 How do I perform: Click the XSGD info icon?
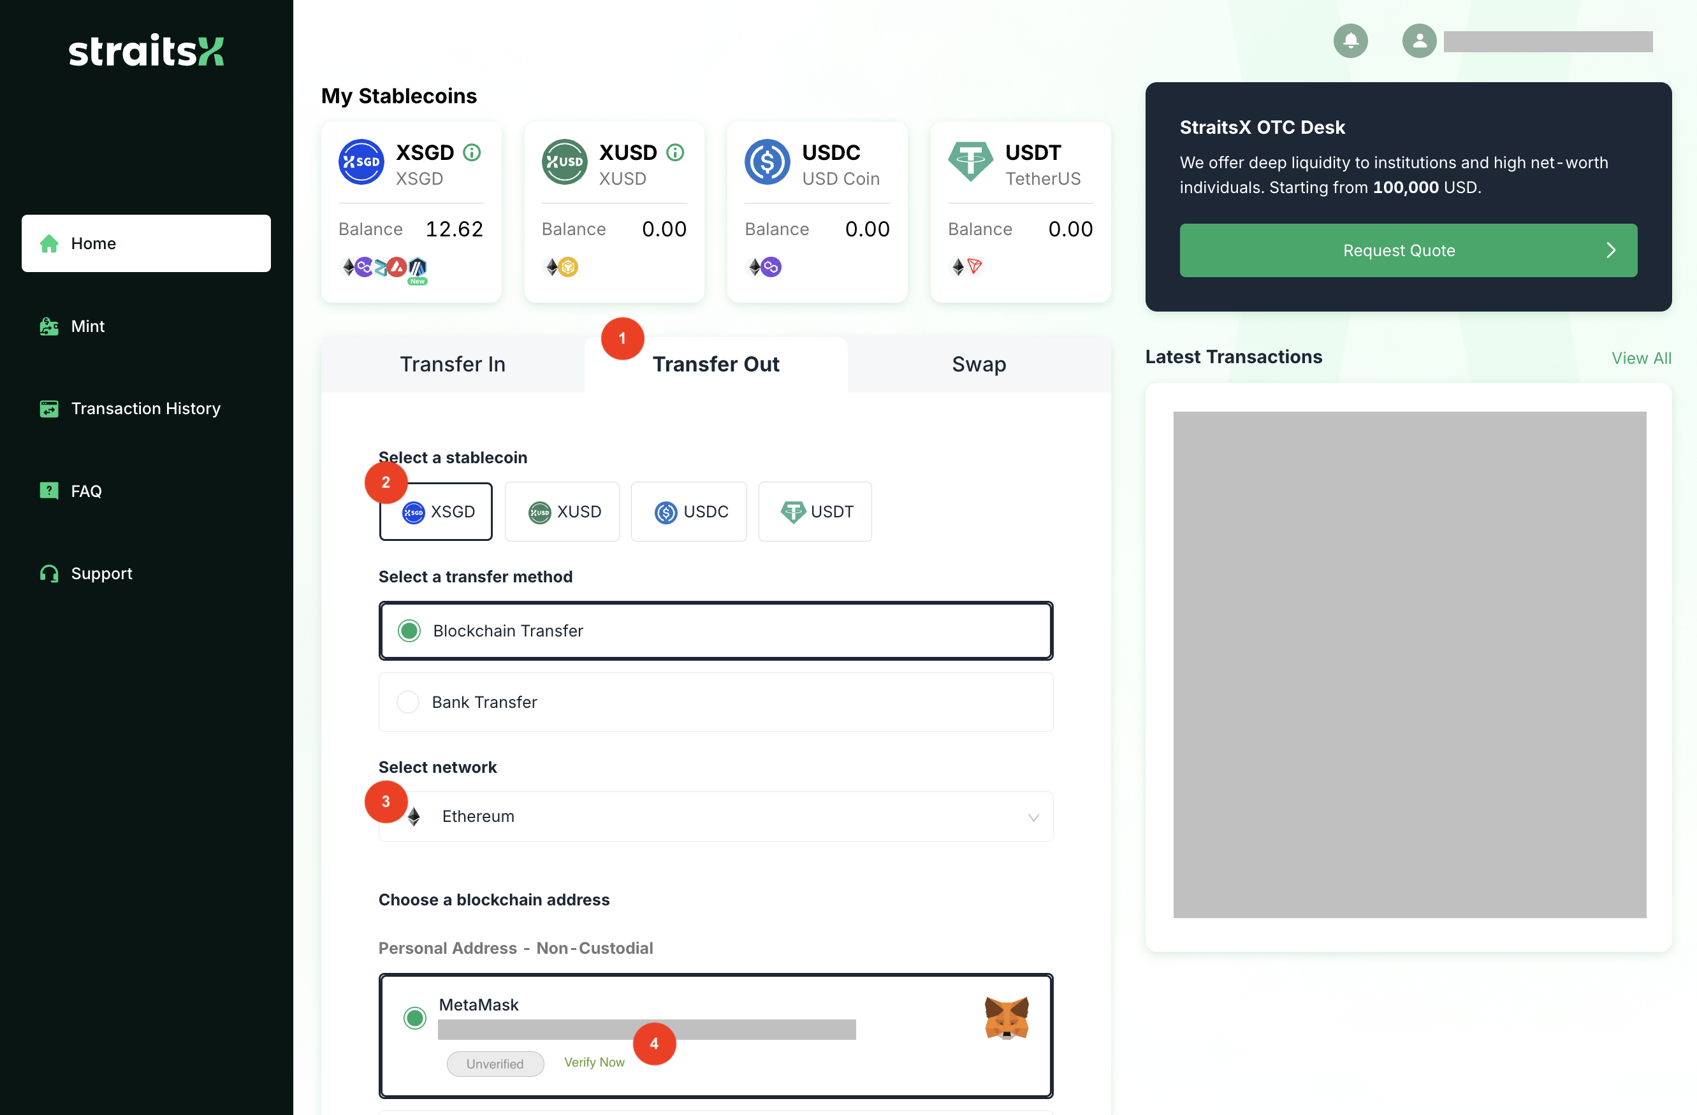(472, 152)
